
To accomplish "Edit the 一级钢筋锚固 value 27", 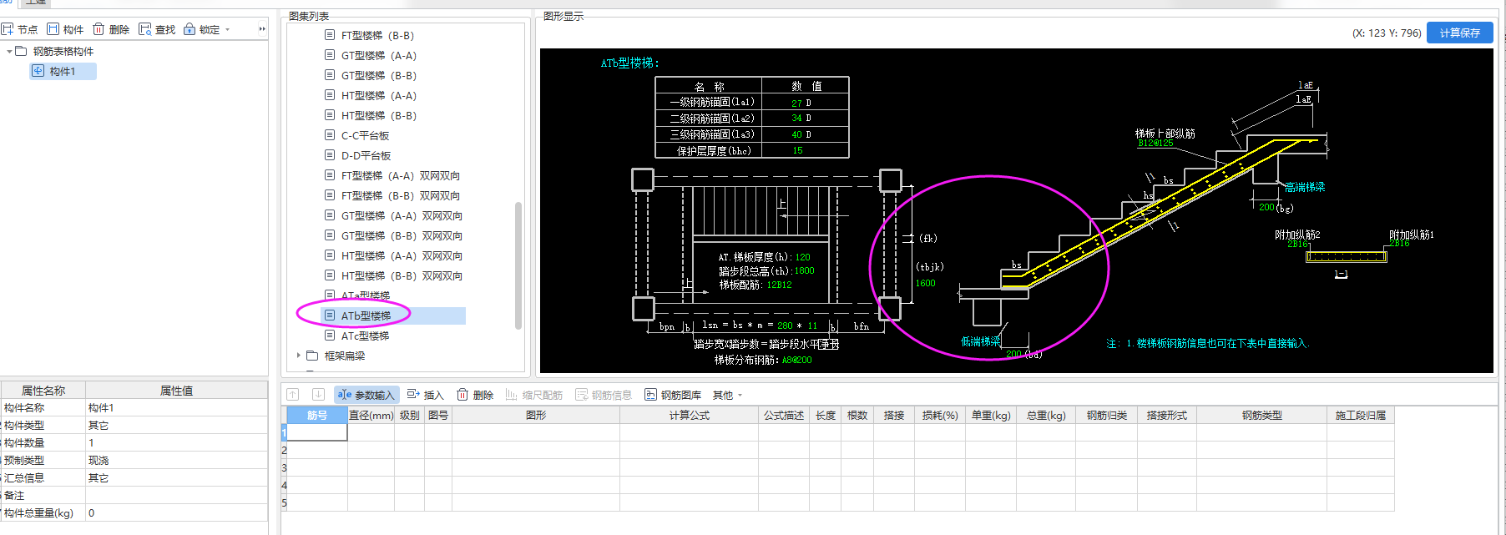I will (x=796, y=103).
